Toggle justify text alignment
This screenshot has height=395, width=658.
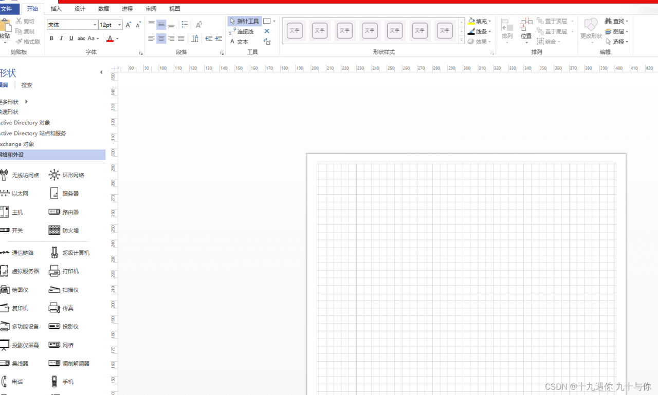pyautogui.click(x=181, y=39)
